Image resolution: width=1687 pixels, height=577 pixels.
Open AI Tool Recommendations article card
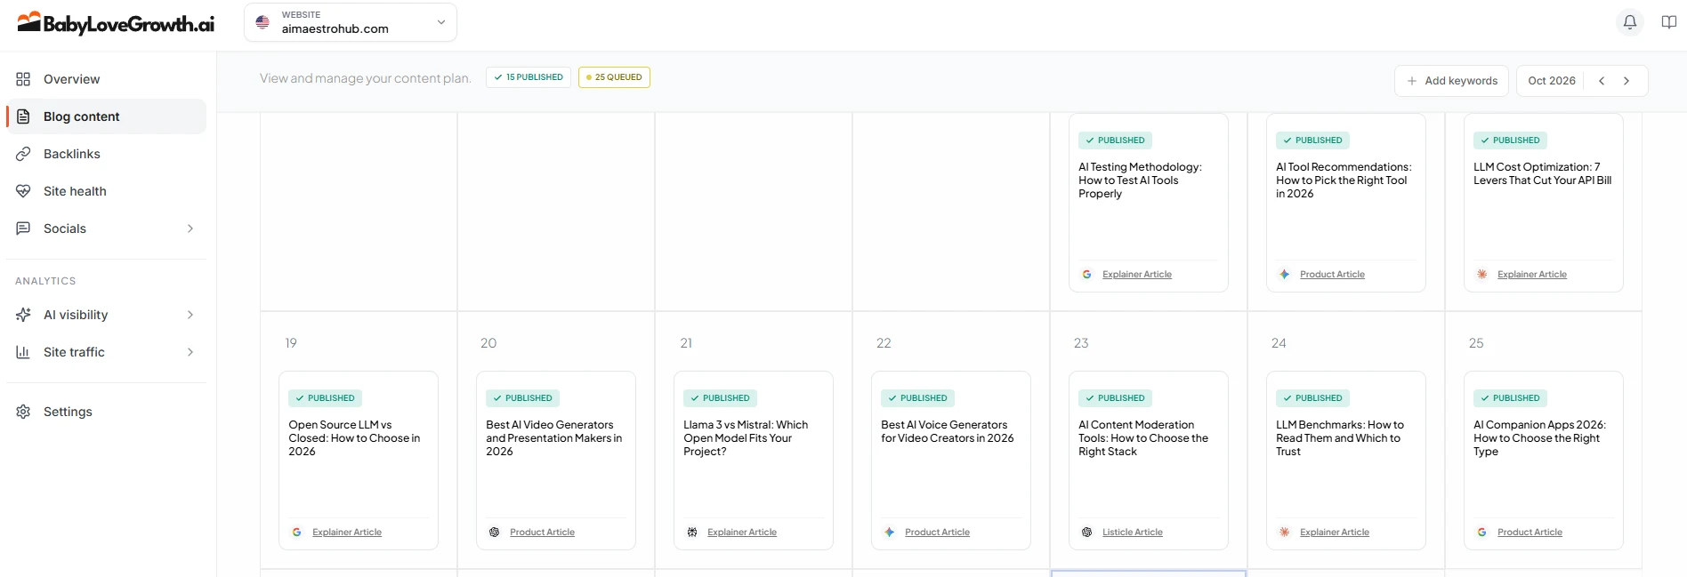(x=1345, y=203)
